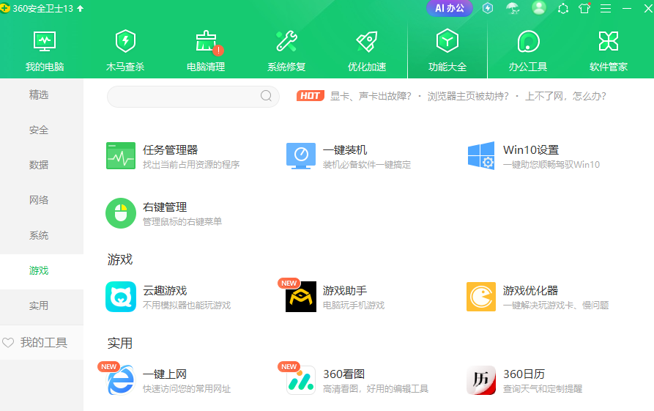Click the 360看图 title text
The image size is (654, 411).
[344, 374]
